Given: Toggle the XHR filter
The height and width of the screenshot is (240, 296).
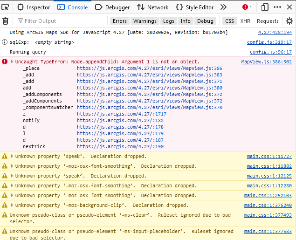Looking at the screenshot, I should (x=245, y=21).
